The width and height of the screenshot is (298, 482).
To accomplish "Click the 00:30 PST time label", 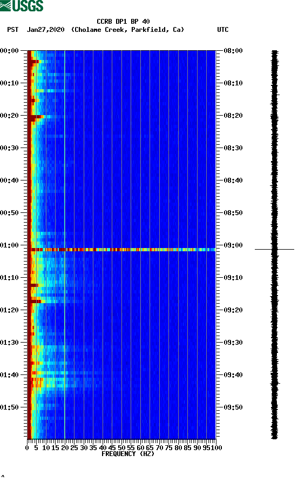I will 10,148.
